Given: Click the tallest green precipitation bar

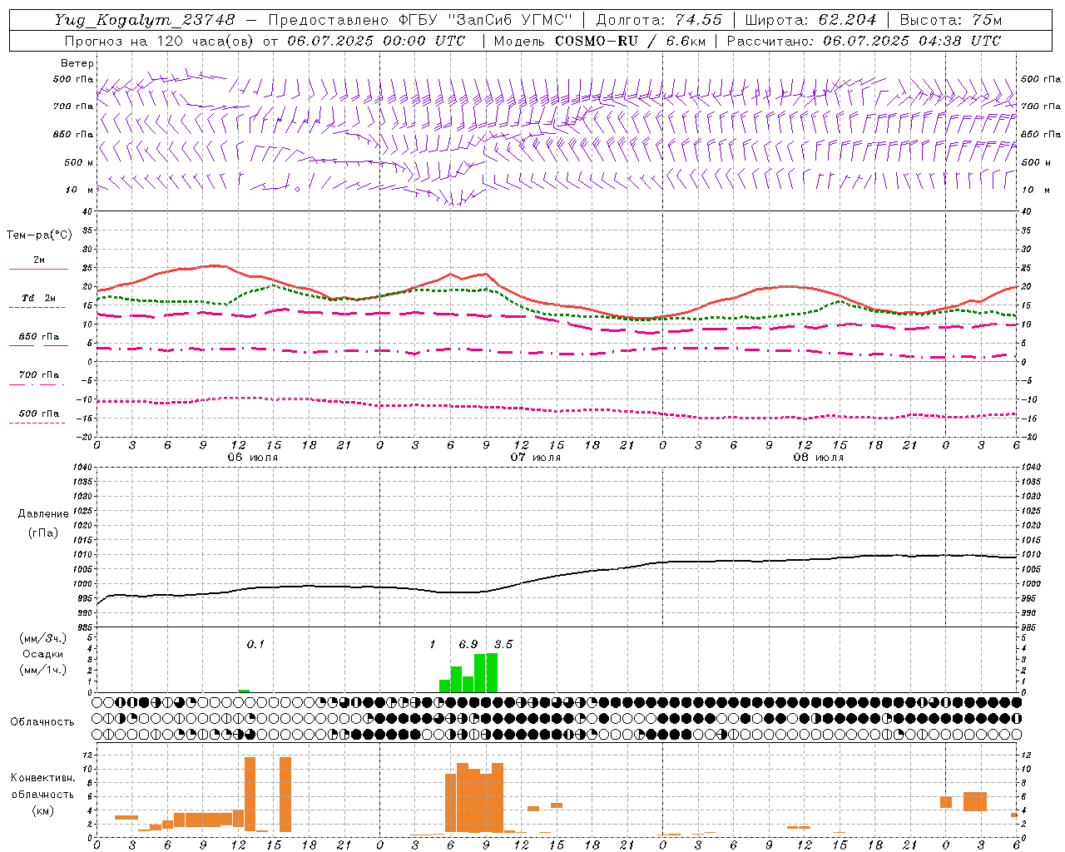Looking at the screenshot, I should click(492, 673).
